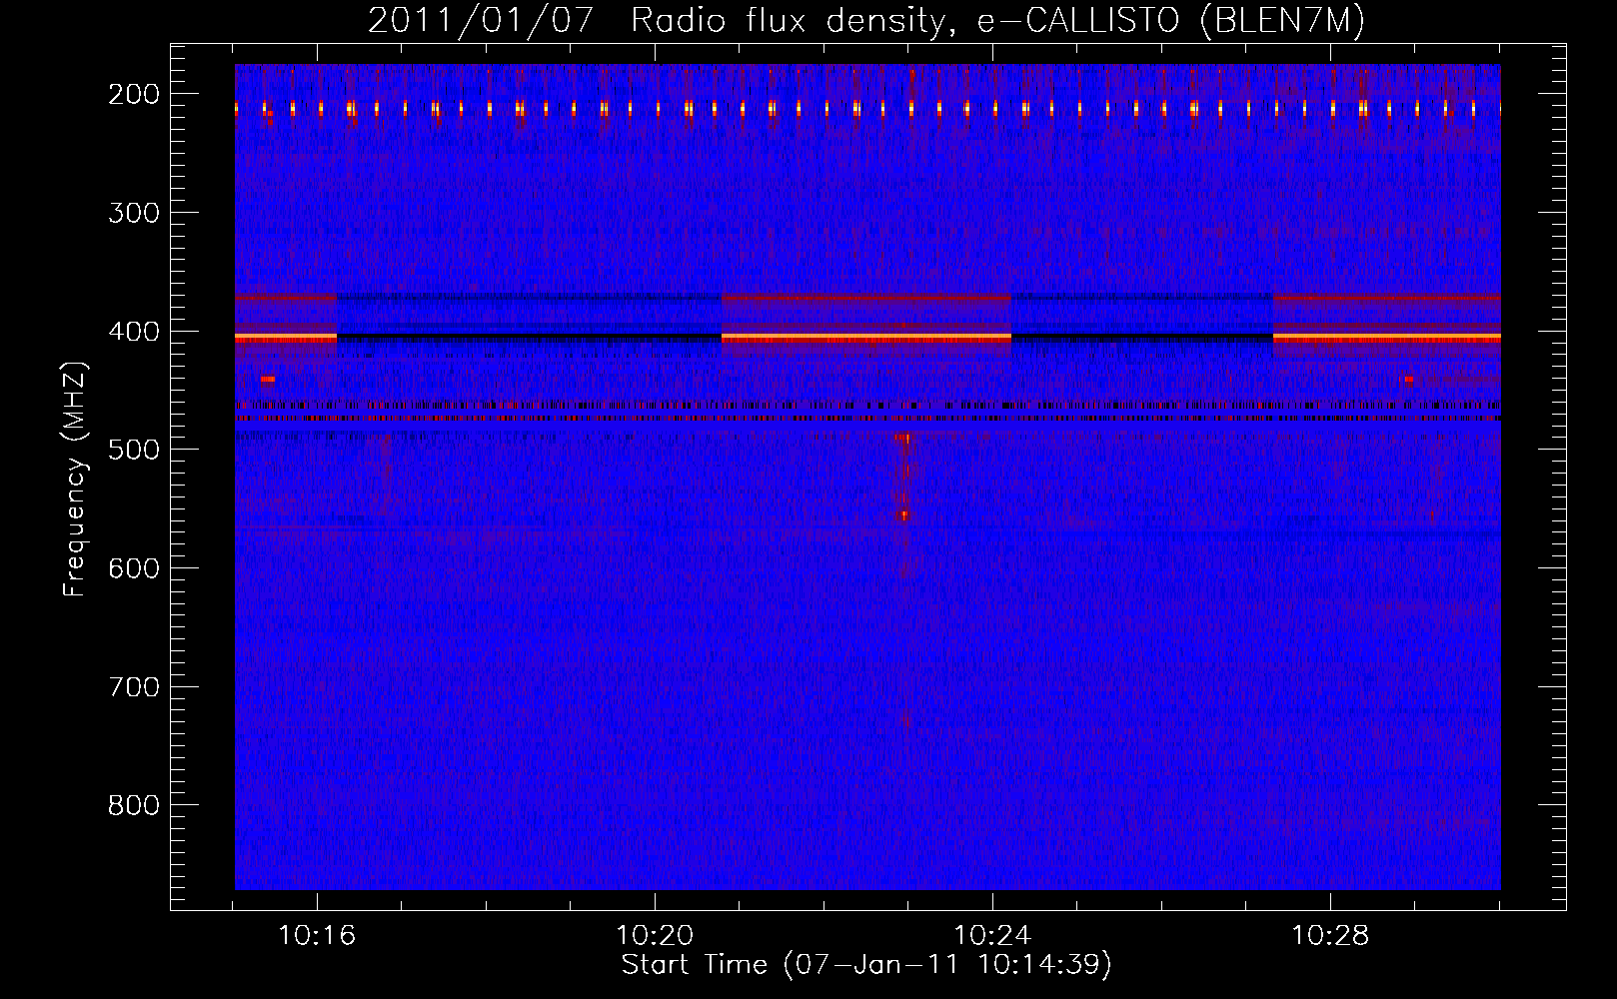Click the 10:16 time tick label
The width and height of the screenshot is (1617, 999).
pos(317,936)
